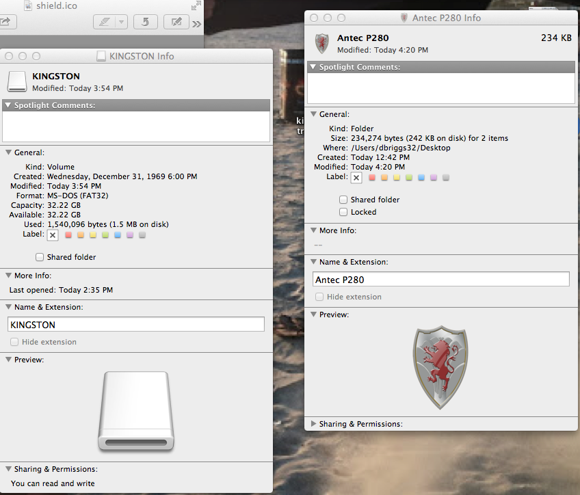Image resolution: width=580 pixels, height=495 pixels.
Task: Click the format value MS-DOS (FAT32)
Action: tap(78, 196)
